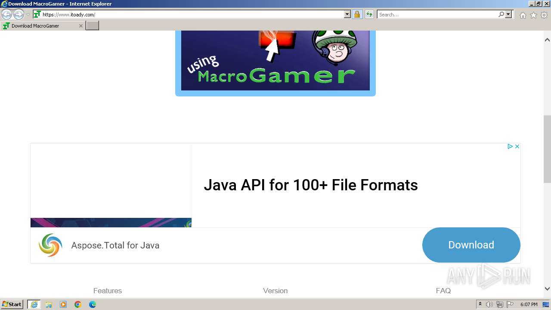Click the Show Desktop button
The image size is (551, 310).
pos(547,304)
